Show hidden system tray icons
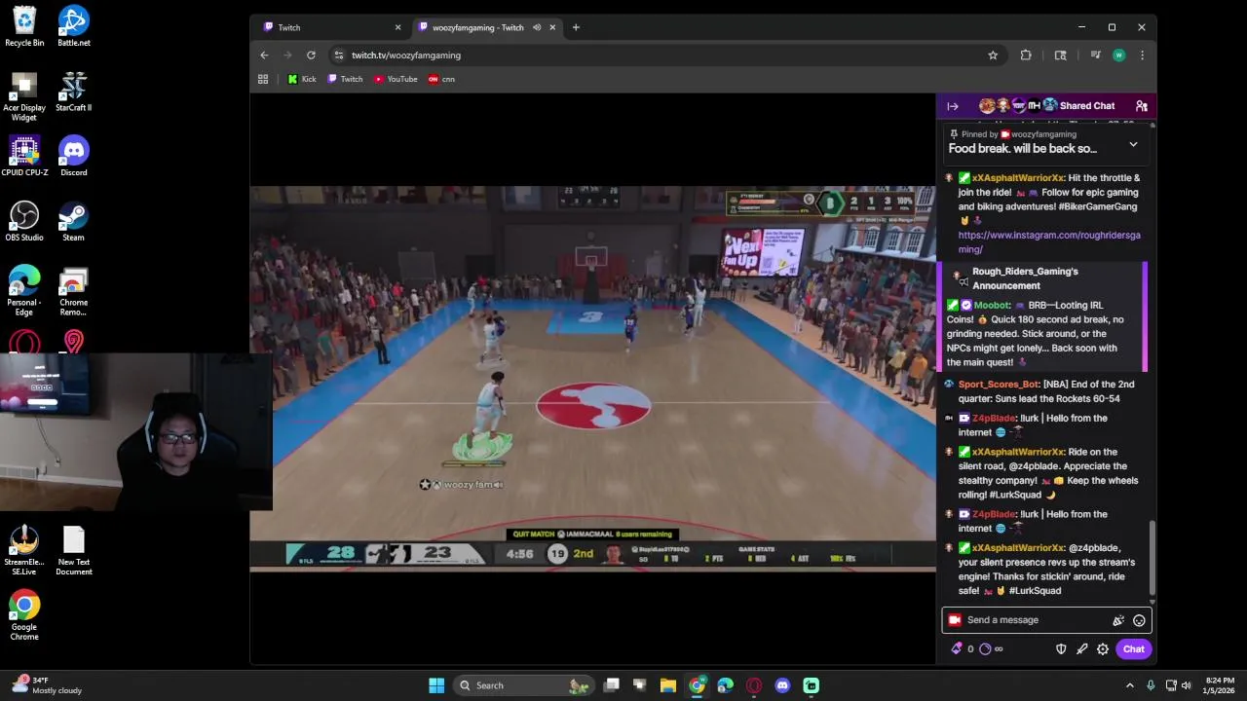Image resolution: width=1247 pixels, height=701 pixels. [1130, 685]
